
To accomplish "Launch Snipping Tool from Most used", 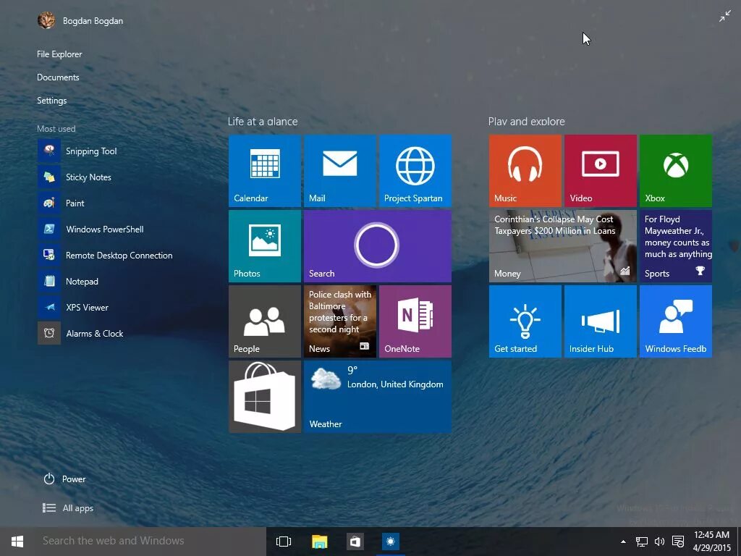I will (x=77, y=151).
